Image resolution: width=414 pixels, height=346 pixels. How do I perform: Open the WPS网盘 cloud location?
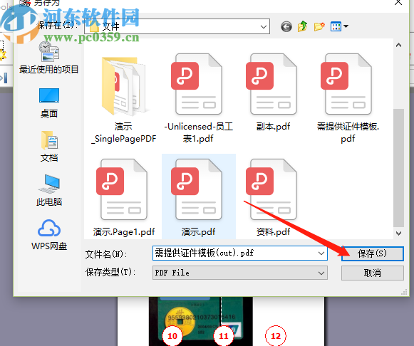pyautogui.click(x=49, y=235)
